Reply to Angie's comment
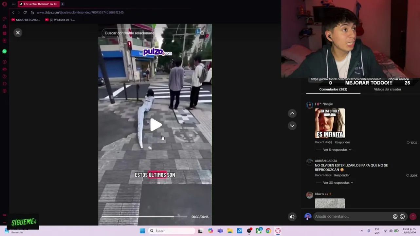420x236 pixels. point(342,142)
